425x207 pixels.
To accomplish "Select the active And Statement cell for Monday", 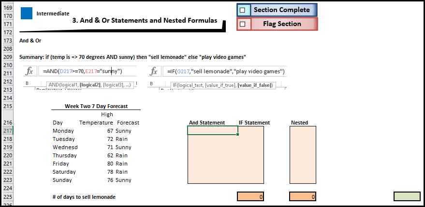I will point(212,130).
